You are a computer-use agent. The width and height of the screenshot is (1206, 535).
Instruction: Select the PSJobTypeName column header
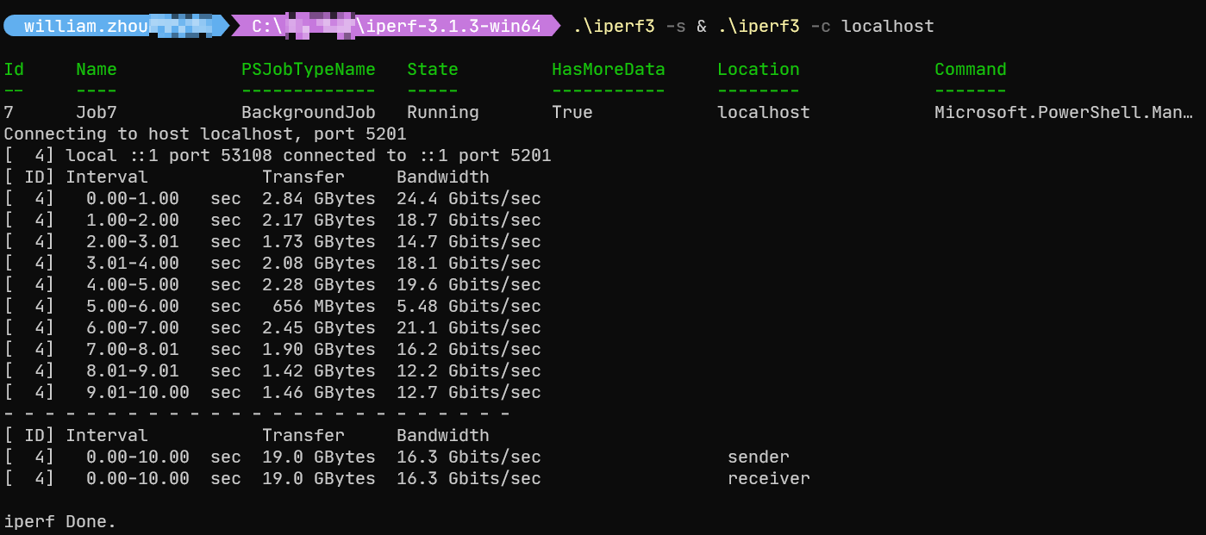tap(308, 69)
